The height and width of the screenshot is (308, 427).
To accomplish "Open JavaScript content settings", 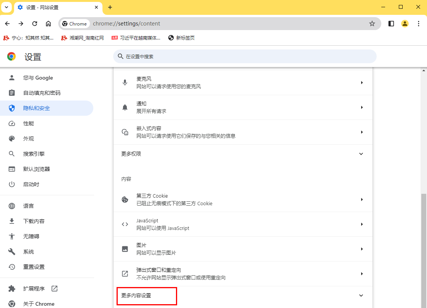I will pyautogui.click(x=243, y=225).
